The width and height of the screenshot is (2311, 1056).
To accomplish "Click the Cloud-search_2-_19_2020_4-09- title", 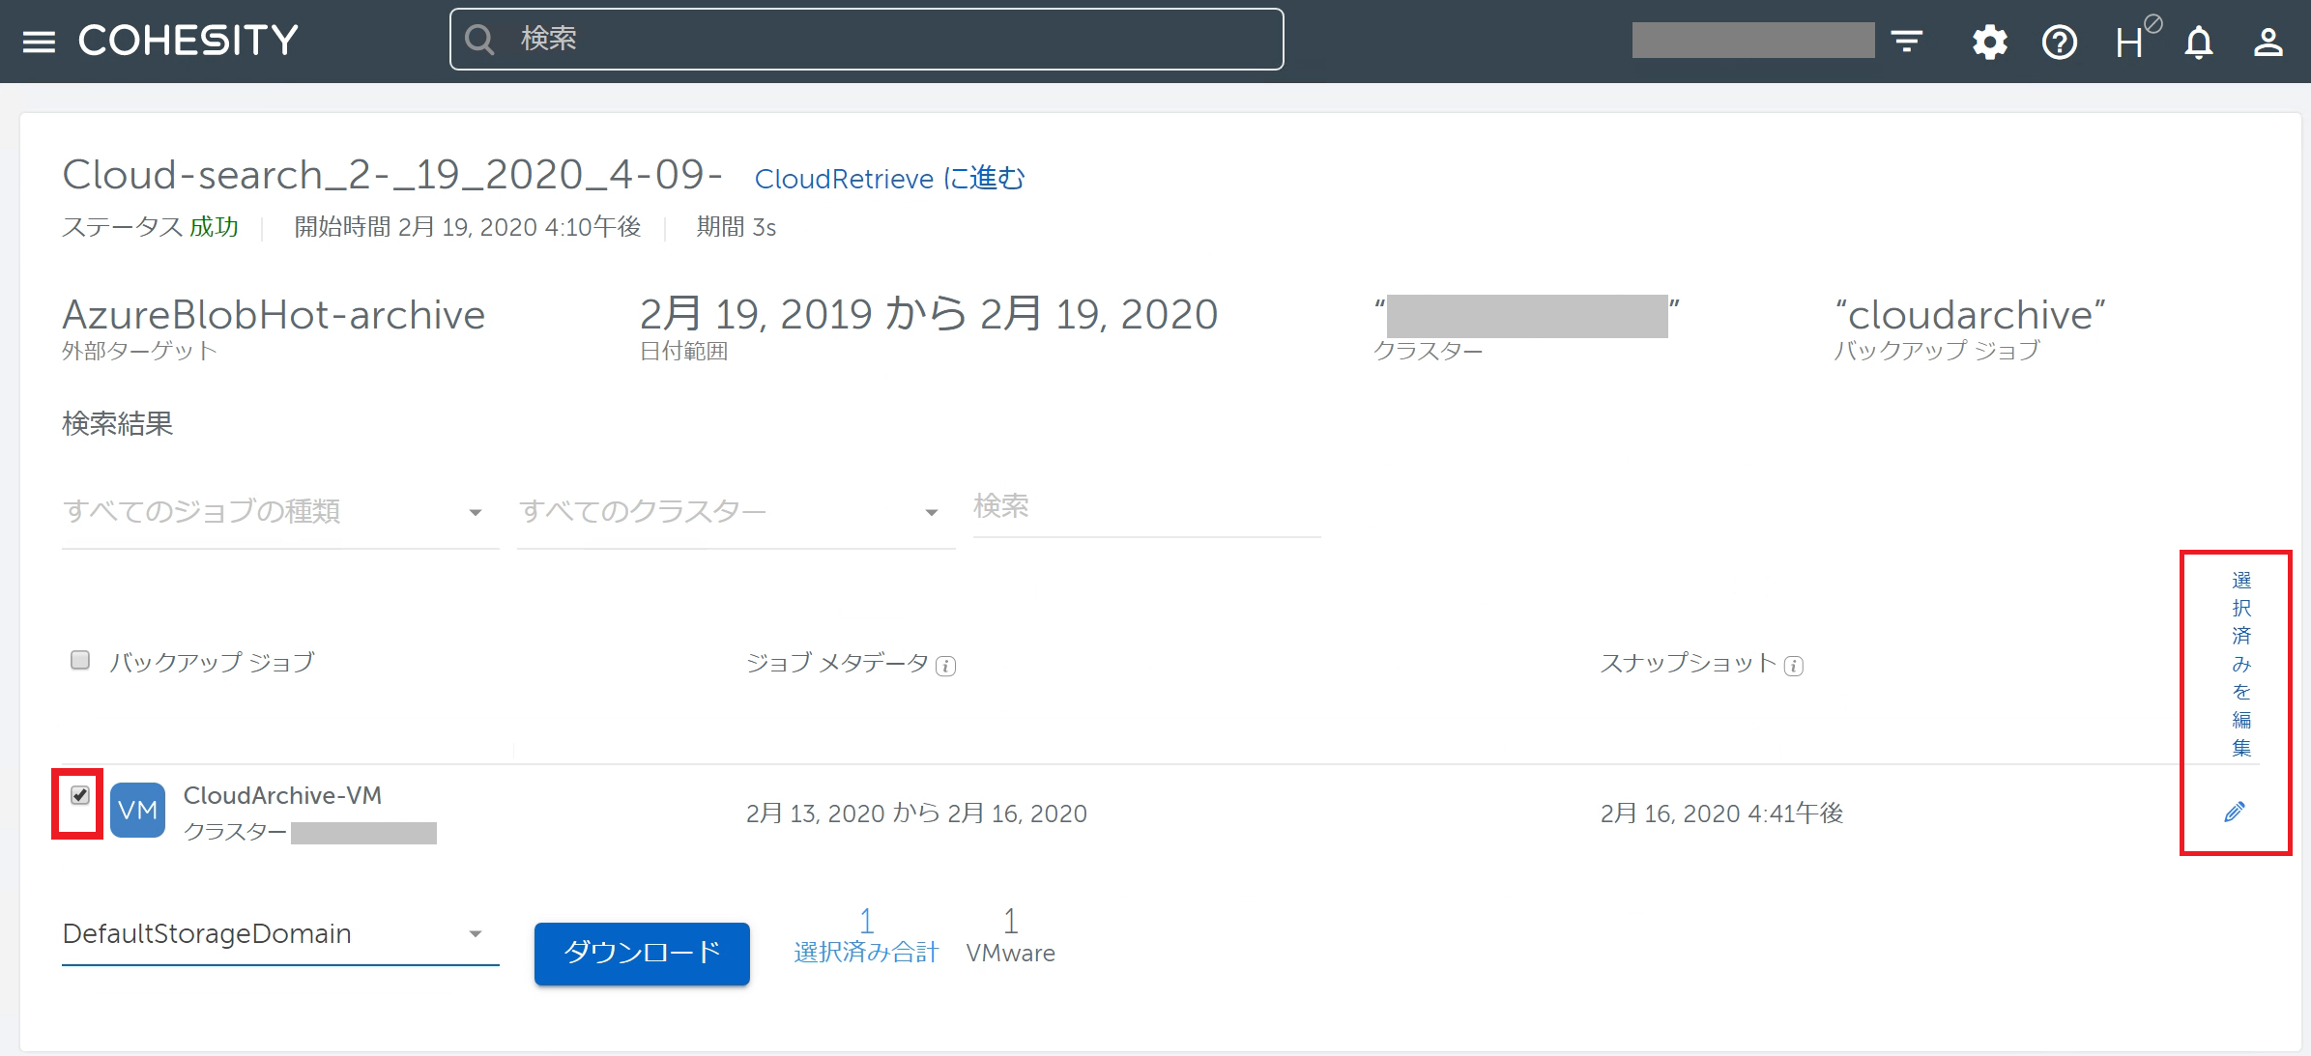I will tap(392, 175).
